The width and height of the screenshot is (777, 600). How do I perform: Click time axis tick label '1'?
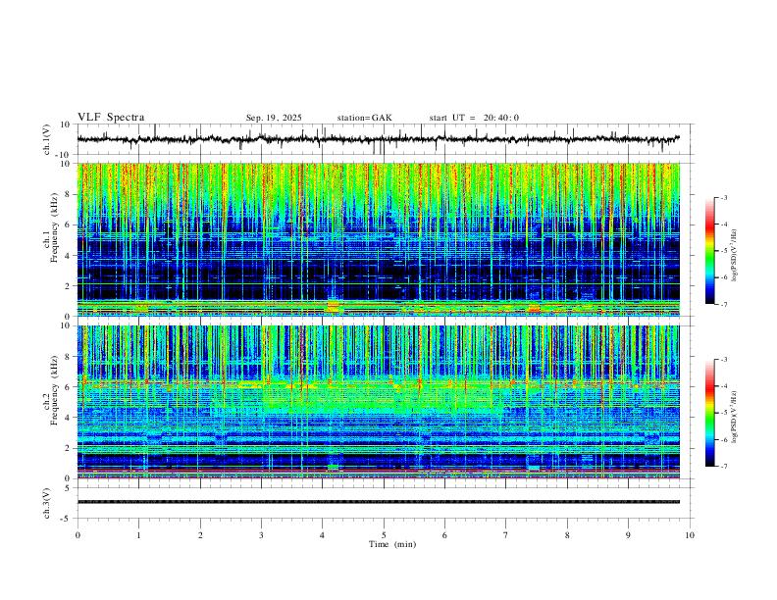(x=138, y=535)
